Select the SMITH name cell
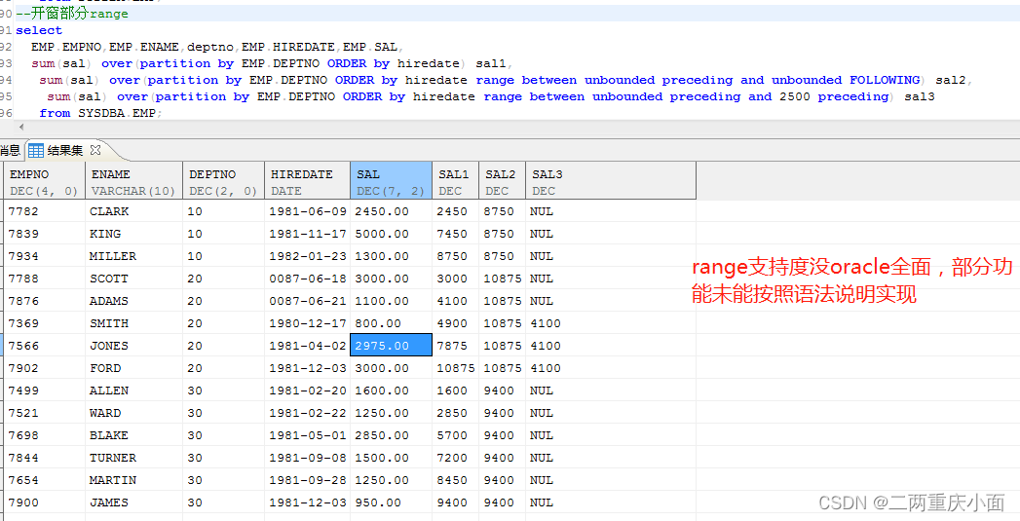The width and height of the screenshot is (1020, 521). pos(134,323)
